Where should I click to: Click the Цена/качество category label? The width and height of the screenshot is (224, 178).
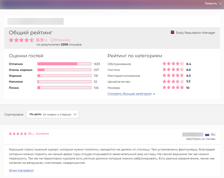point(119,82)
